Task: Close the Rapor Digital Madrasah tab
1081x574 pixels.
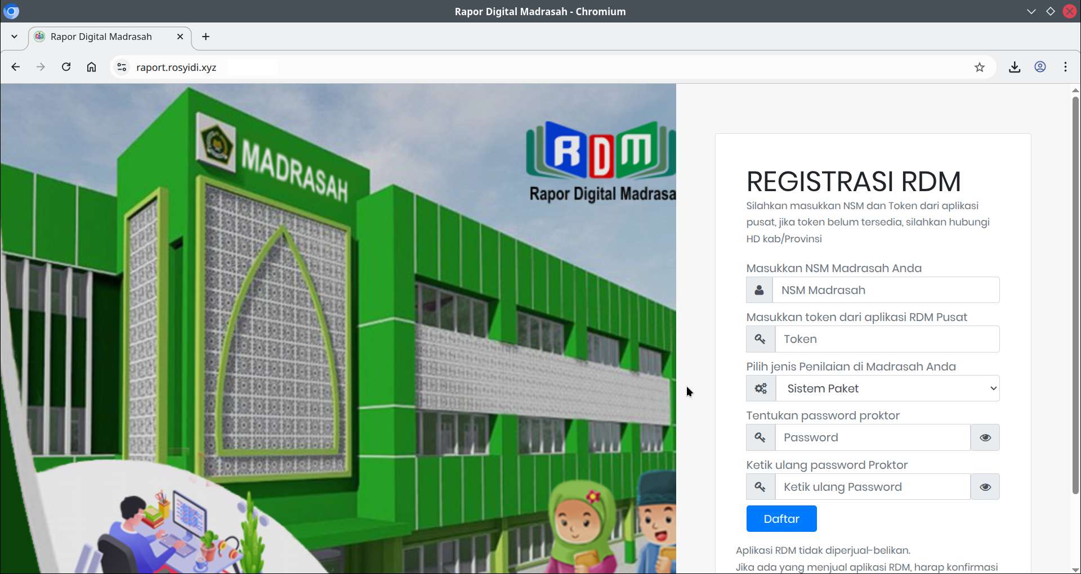Action: (x=180, y=37)
